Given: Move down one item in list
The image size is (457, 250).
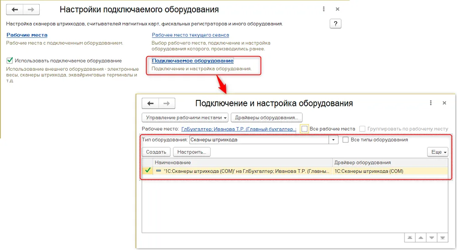Looking at the screenshot, I should tap(432, 238).
